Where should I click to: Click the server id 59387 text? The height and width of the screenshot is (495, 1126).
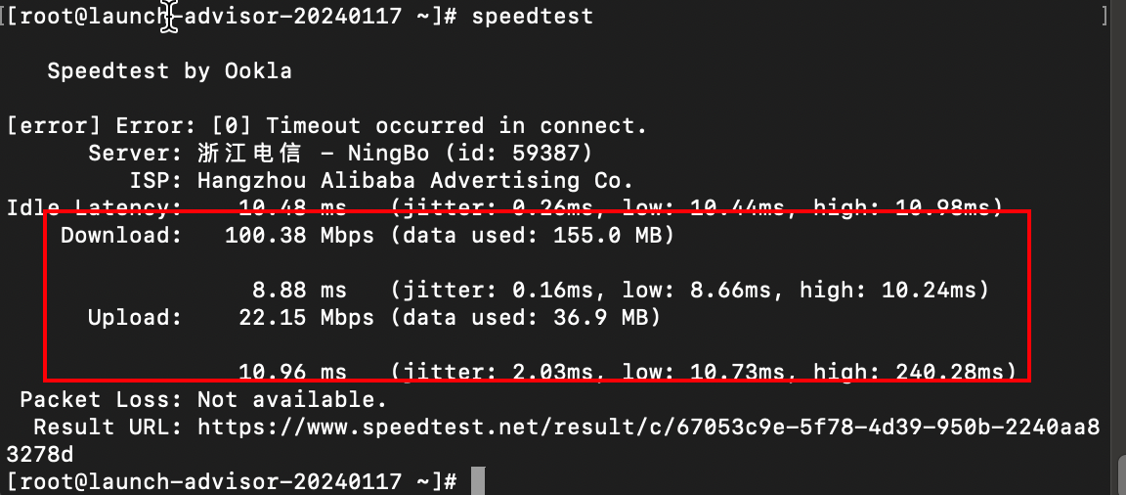click(559, 154)
